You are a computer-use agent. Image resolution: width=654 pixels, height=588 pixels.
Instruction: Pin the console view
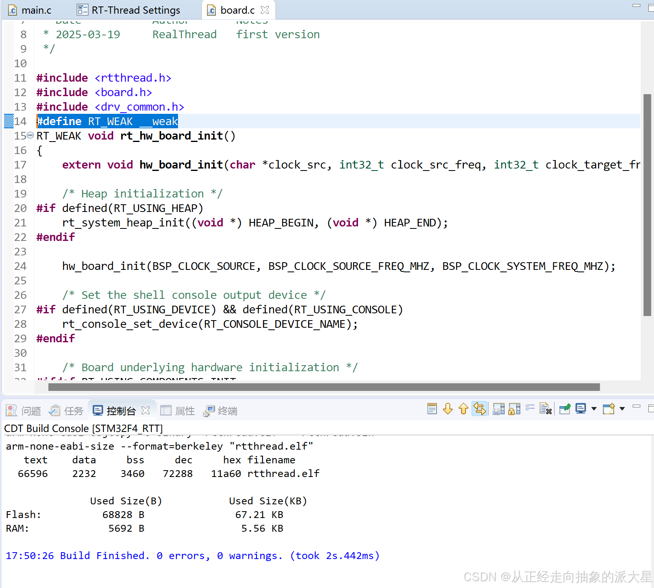pos(565,409)
